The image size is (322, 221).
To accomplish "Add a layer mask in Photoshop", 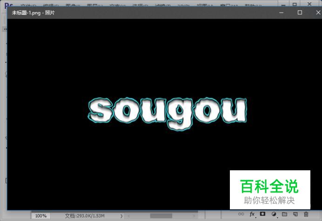I will coord(262,214).
